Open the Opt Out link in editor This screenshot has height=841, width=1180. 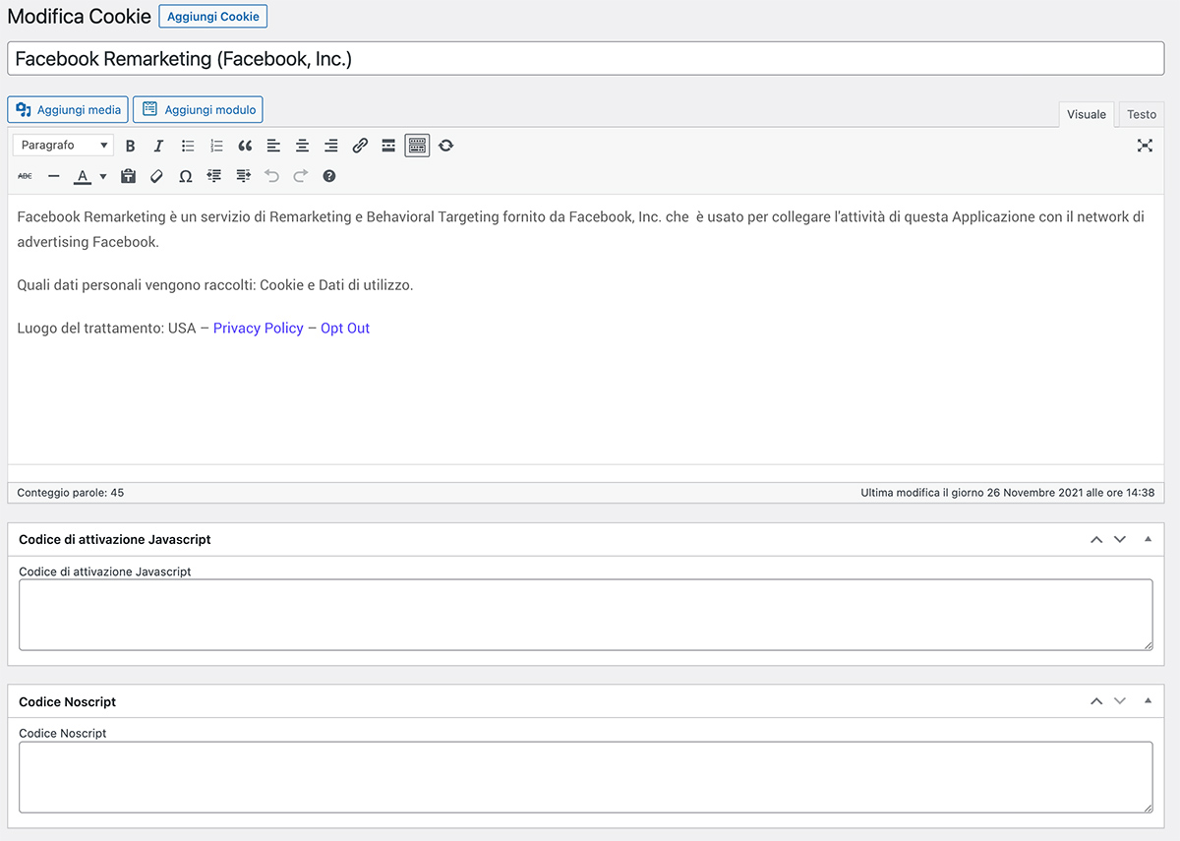tap(345, 329)
